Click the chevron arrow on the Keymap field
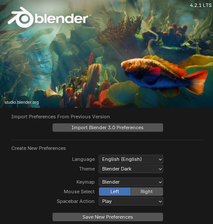This screenshot has height=224, width=213. tap(160, 182)
